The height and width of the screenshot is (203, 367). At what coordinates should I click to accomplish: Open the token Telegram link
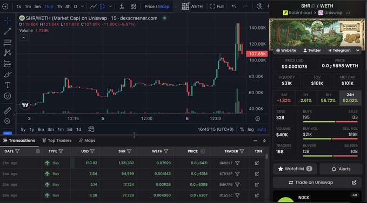(x=339, y=50)
